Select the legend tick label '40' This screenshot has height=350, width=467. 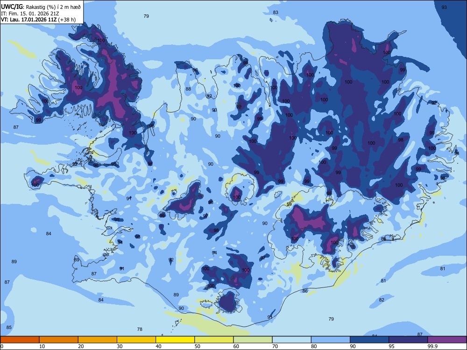[158, 346]
